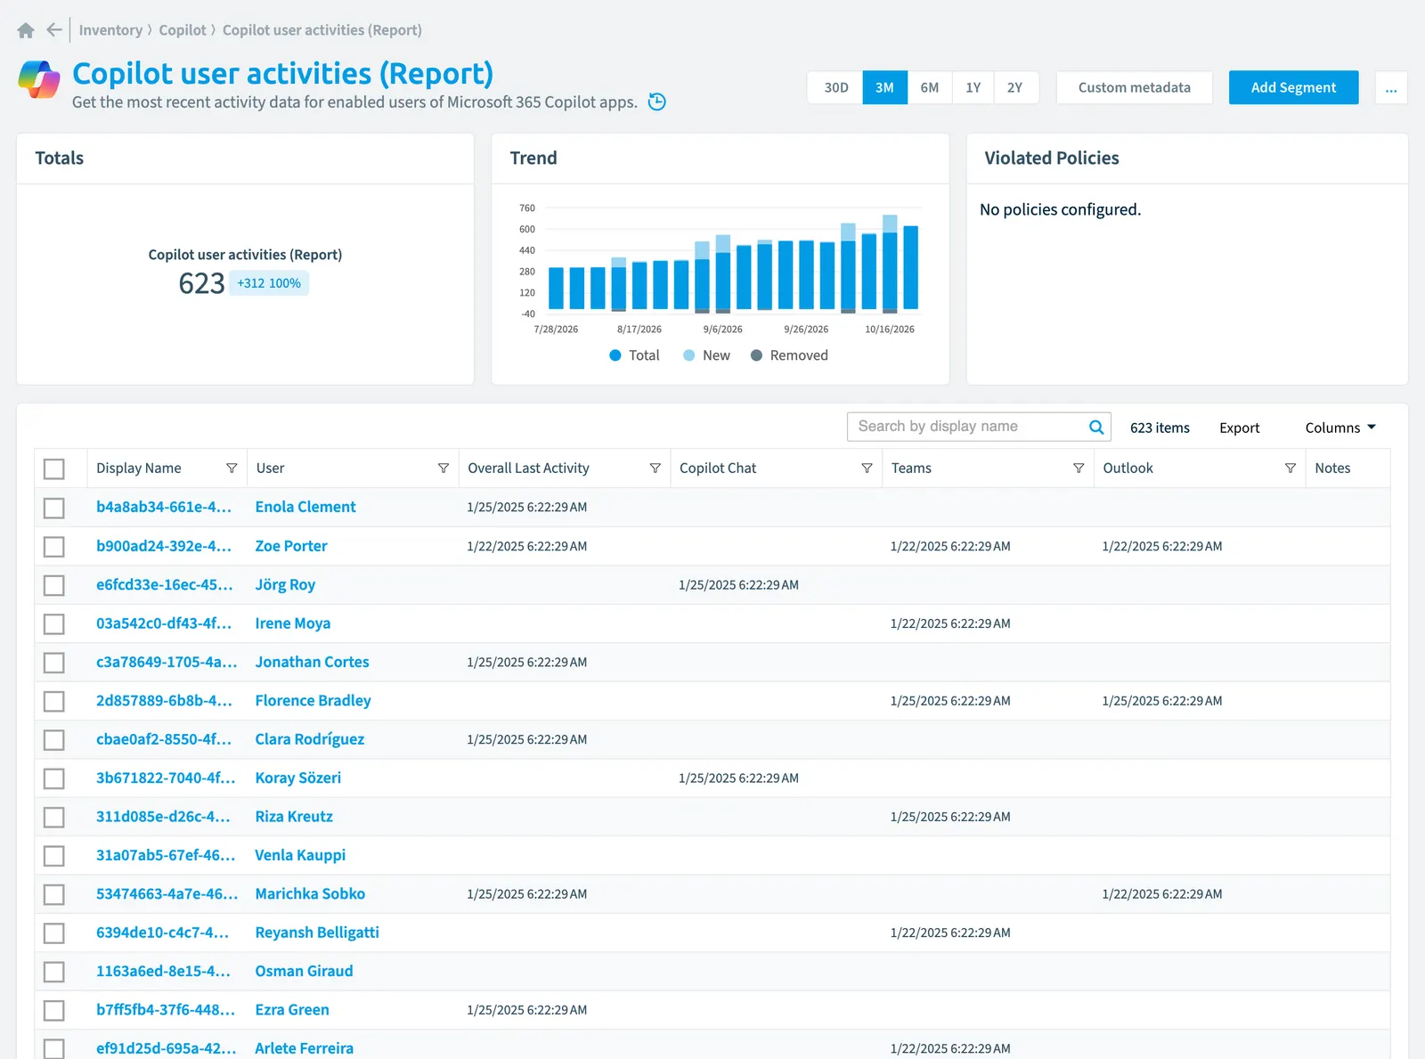Open the Inventory breadcrumb link

pos(110,30)
